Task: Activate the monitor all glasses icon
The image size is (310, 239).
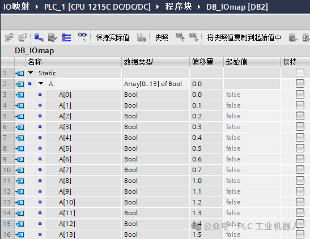Action: (x=83, y=37)
